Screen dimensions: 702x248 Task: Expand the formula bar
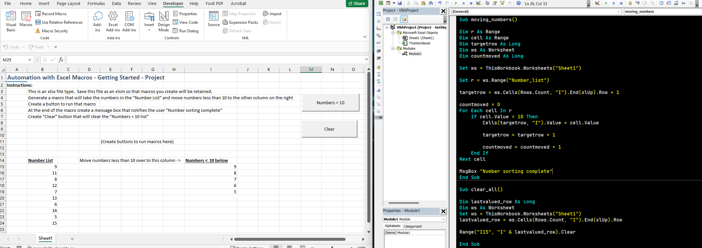pos(366,59)
